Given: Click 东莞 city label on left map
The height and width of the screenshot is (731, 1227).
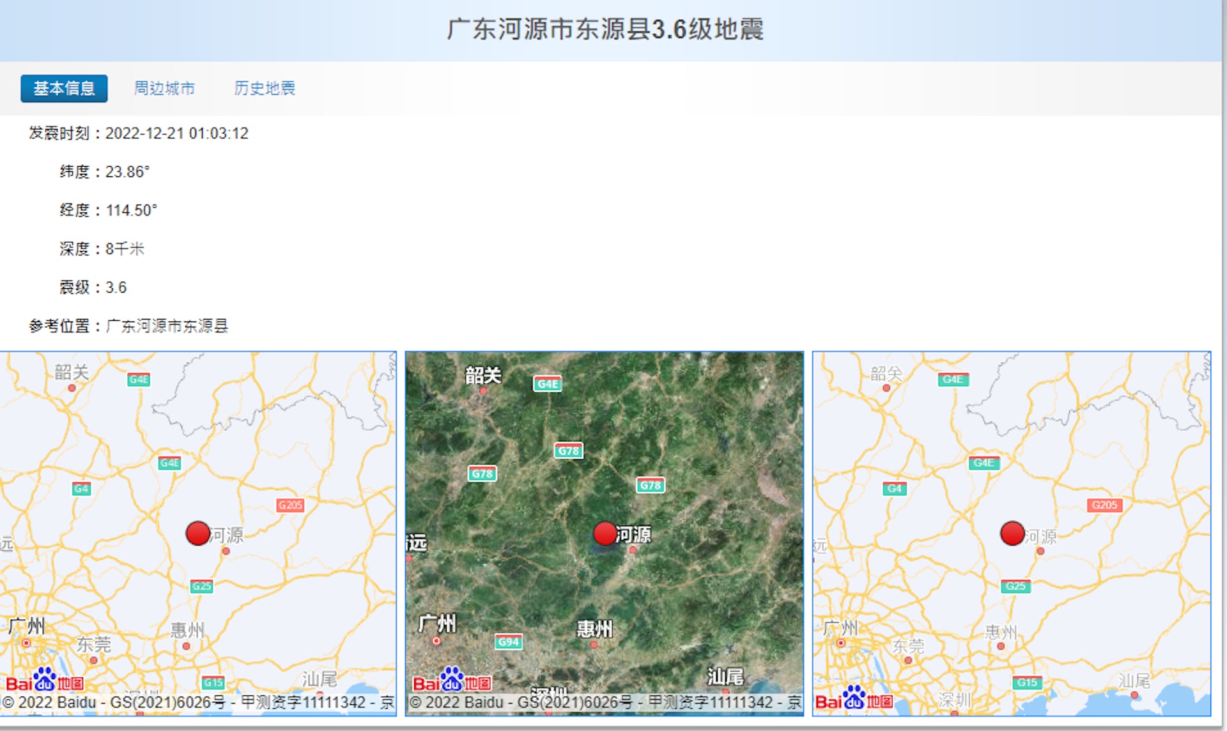Looking at the screenshot, I should pyautogui.click(x=94, y=643).
